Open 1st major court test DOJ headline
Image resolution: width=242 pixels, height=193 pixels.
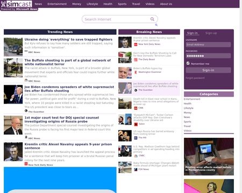click(62, 120)
